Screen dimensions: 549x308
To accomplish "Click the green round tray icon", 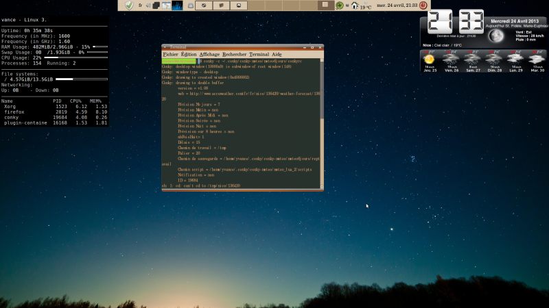I will pos(340,5).
